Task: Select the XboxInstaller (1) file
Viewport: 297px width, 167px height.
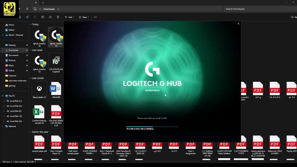Action: [x=39, y=90]
